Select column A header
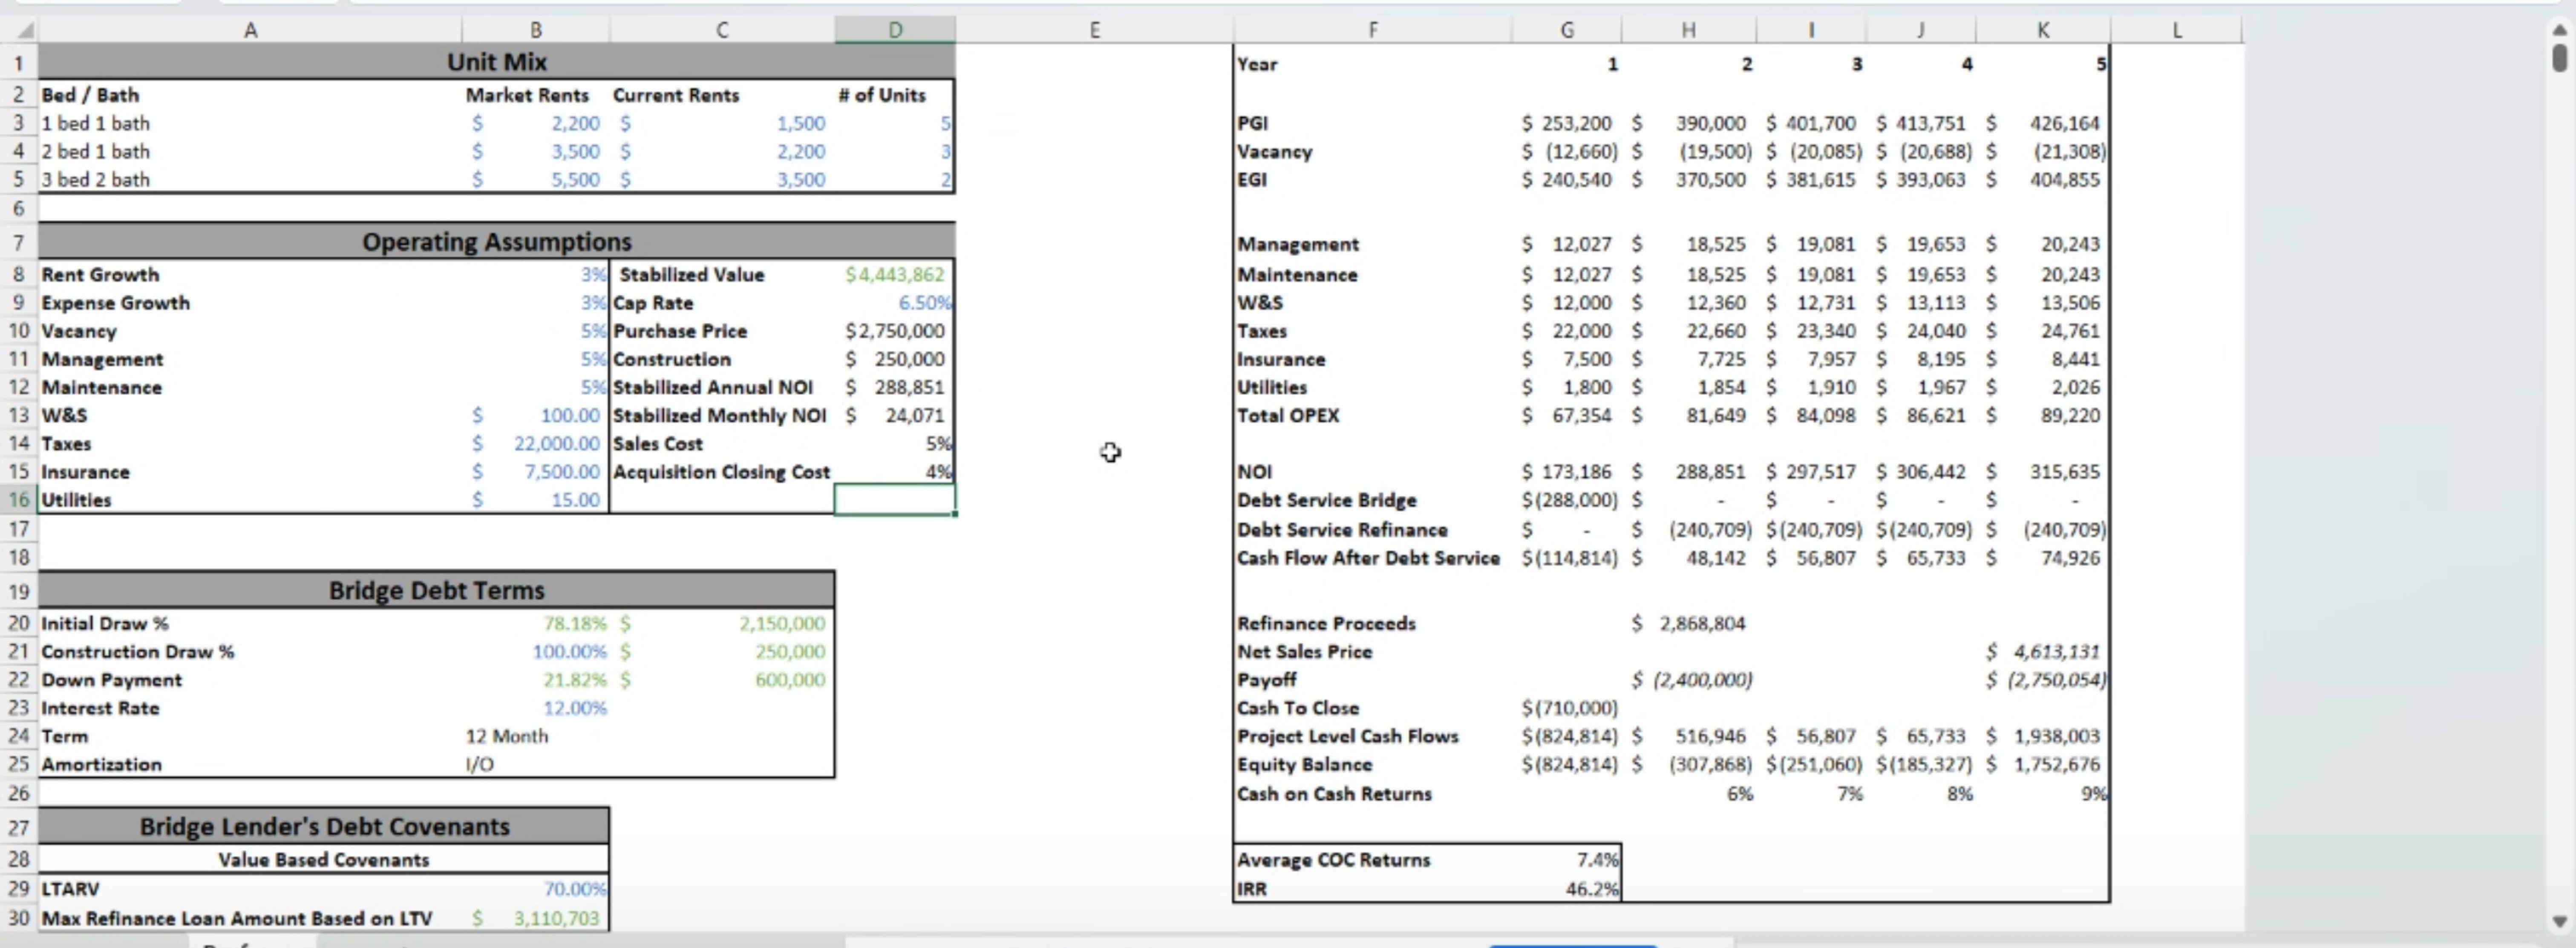The image size is (2576, 948). pos(250,30)
